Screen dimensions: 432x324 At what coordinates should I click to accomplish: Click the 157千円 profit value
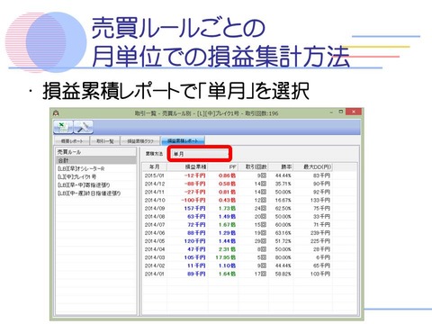194,208
